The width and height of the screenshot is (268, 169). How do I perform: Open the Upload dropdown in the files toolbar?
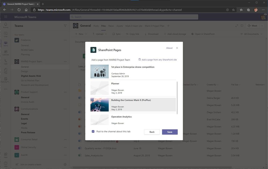(x=100, y=34)
